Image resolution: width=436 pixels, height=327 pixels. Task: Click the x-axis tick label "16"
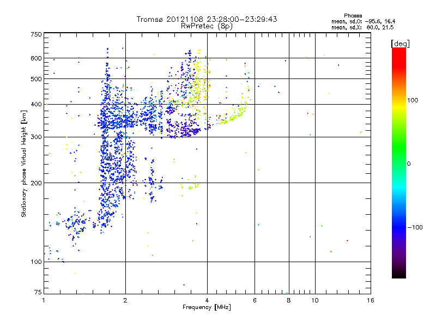(371, 300)
